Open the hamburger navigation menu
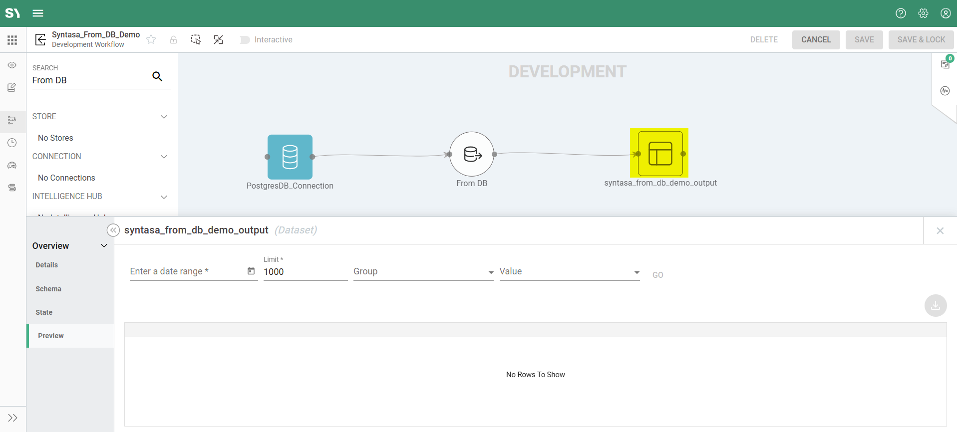This screenshot has width=957, height=432. click(x=38, y=13)
